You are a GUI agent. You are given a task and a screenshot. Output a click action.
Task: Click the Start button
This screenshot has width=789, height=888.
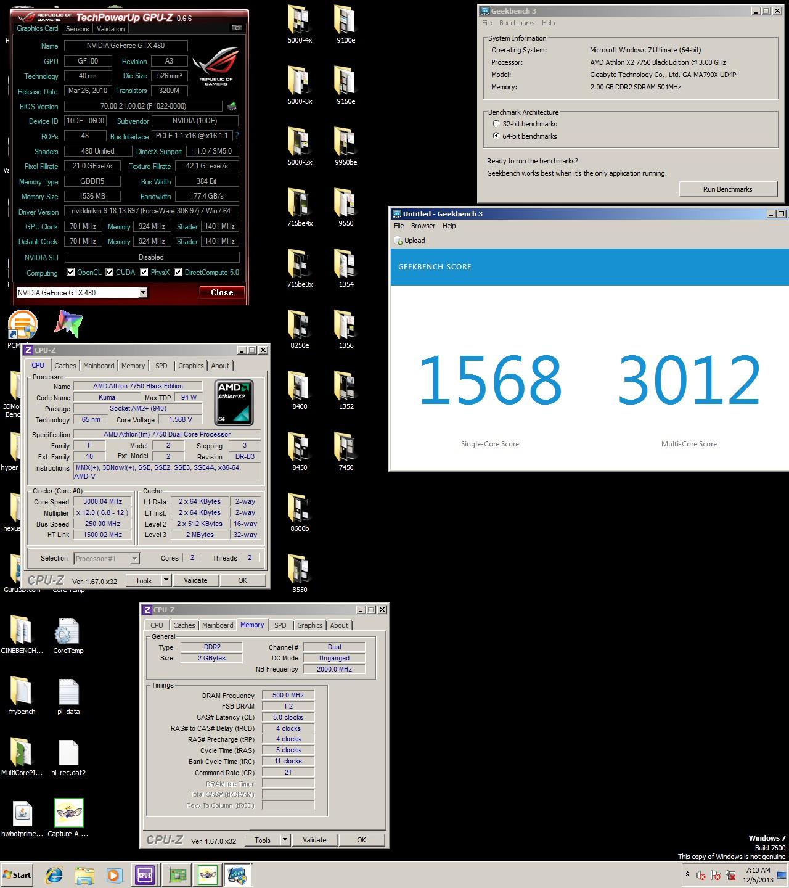[x=17, y=875]
